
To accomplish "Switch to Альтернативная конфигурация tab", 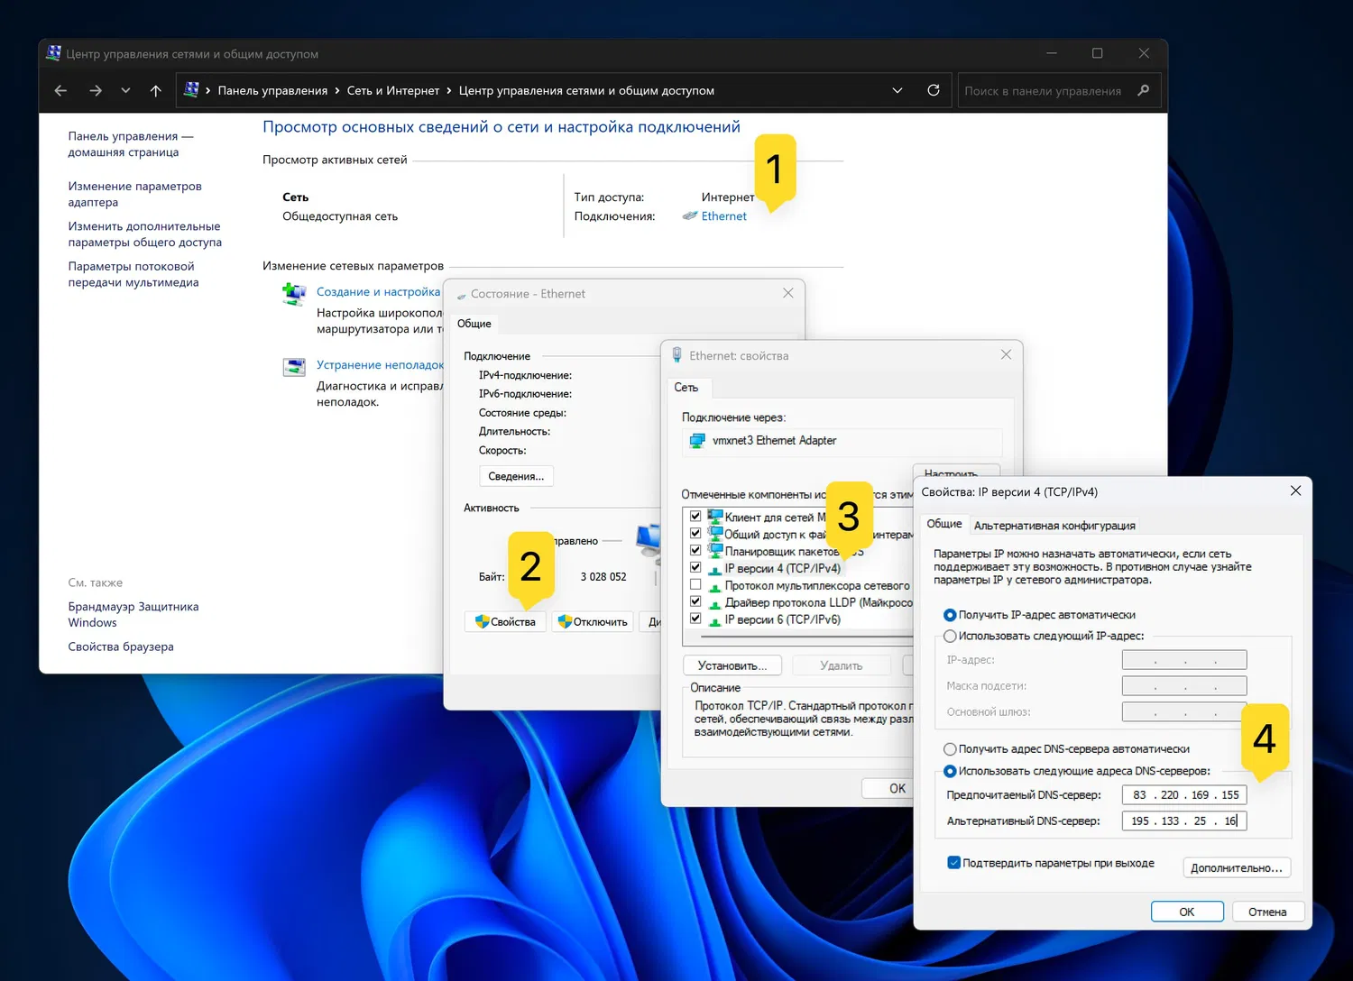I will pyautogui.click(x=1054, y=526).
